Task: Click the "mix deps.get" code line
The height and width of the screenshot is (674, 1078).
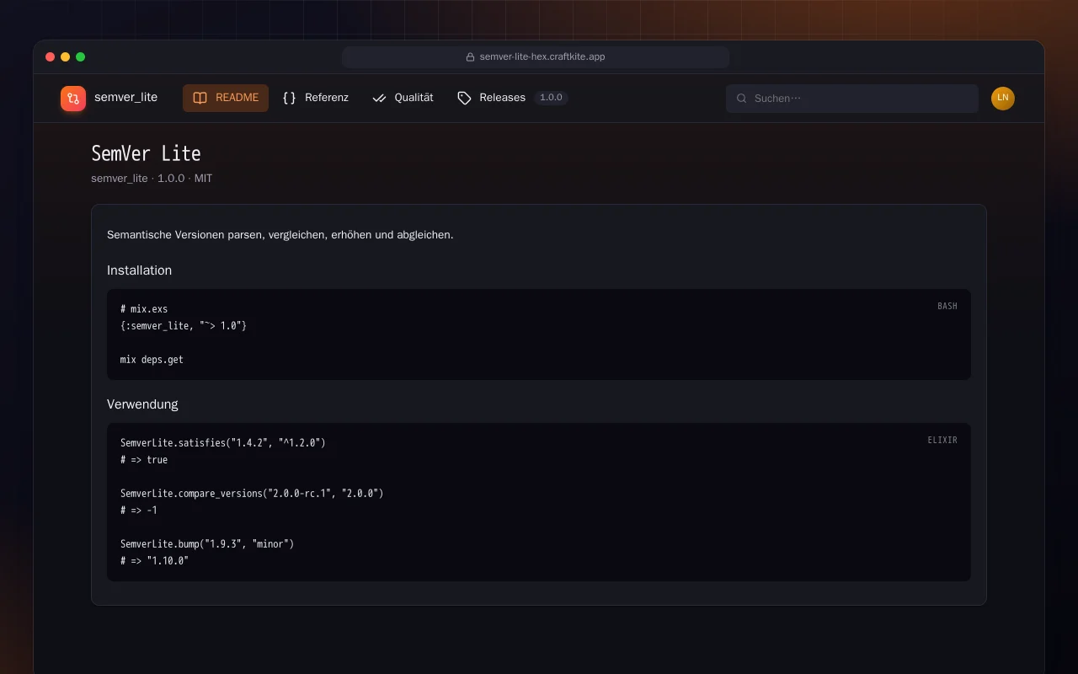Action: [x=152, y=360]
